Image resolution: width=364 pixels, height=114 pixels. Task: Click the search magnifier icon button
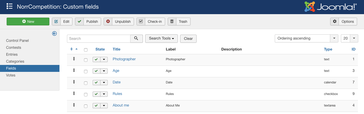click(137, 38)
